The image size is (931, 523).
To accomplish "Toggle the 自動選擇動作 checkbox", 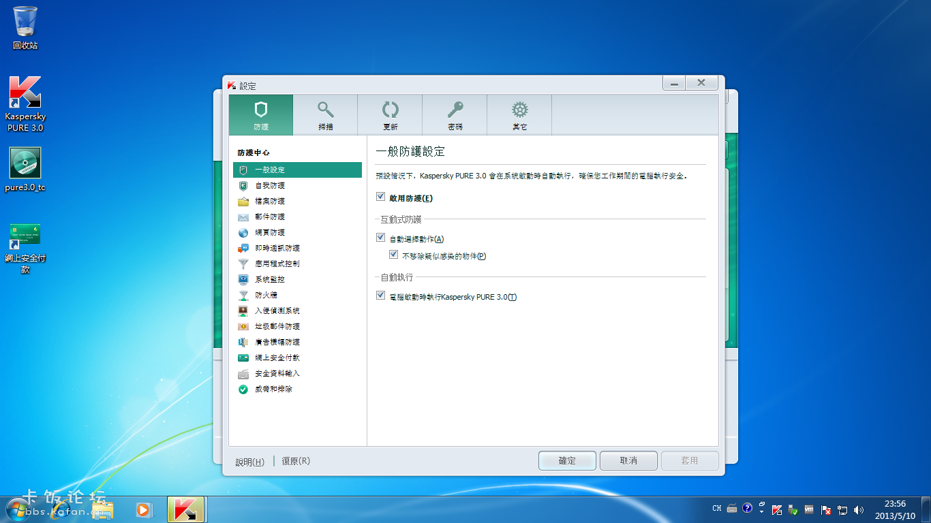I will pos(380,238).
